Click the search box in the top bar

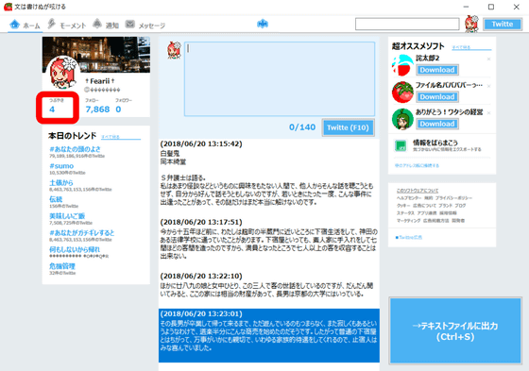pyautogui.click(x=407, y=25)
